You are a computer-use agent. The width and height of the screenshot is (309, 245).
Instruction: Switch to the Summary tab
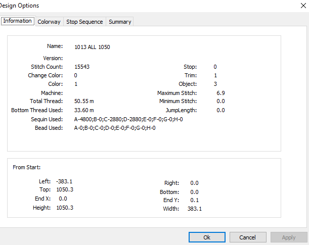[x=120, y=22]
